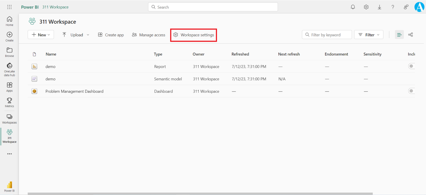Viewport: 426px width, 195px height.
Task: Open the help question mark icon
Action: [x=393, y=7]
